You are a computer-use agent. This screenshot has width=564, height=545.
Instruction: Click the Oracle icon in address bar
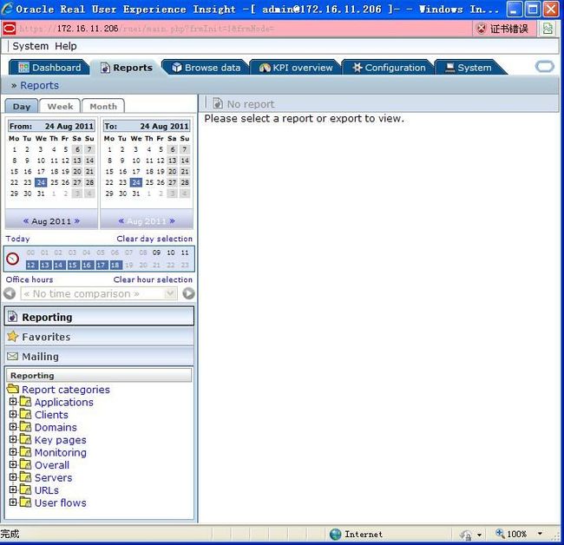(10, 29)
